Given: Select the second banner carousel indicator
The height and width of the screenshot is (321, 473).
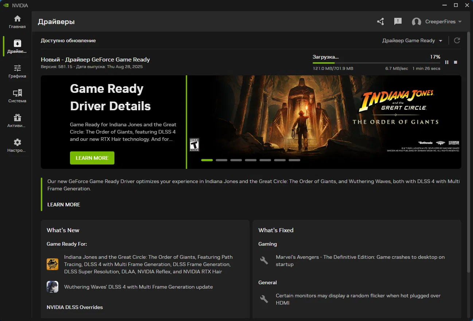Looking at the screenshot, I should 222,160.
